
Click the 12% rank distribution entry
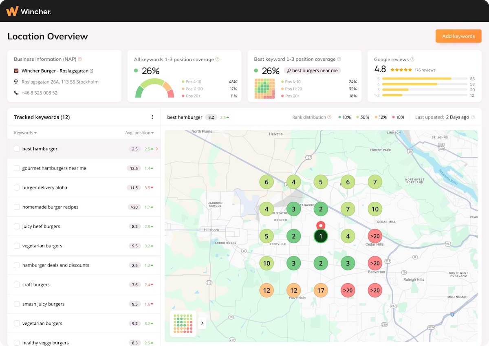click(380, 117)
